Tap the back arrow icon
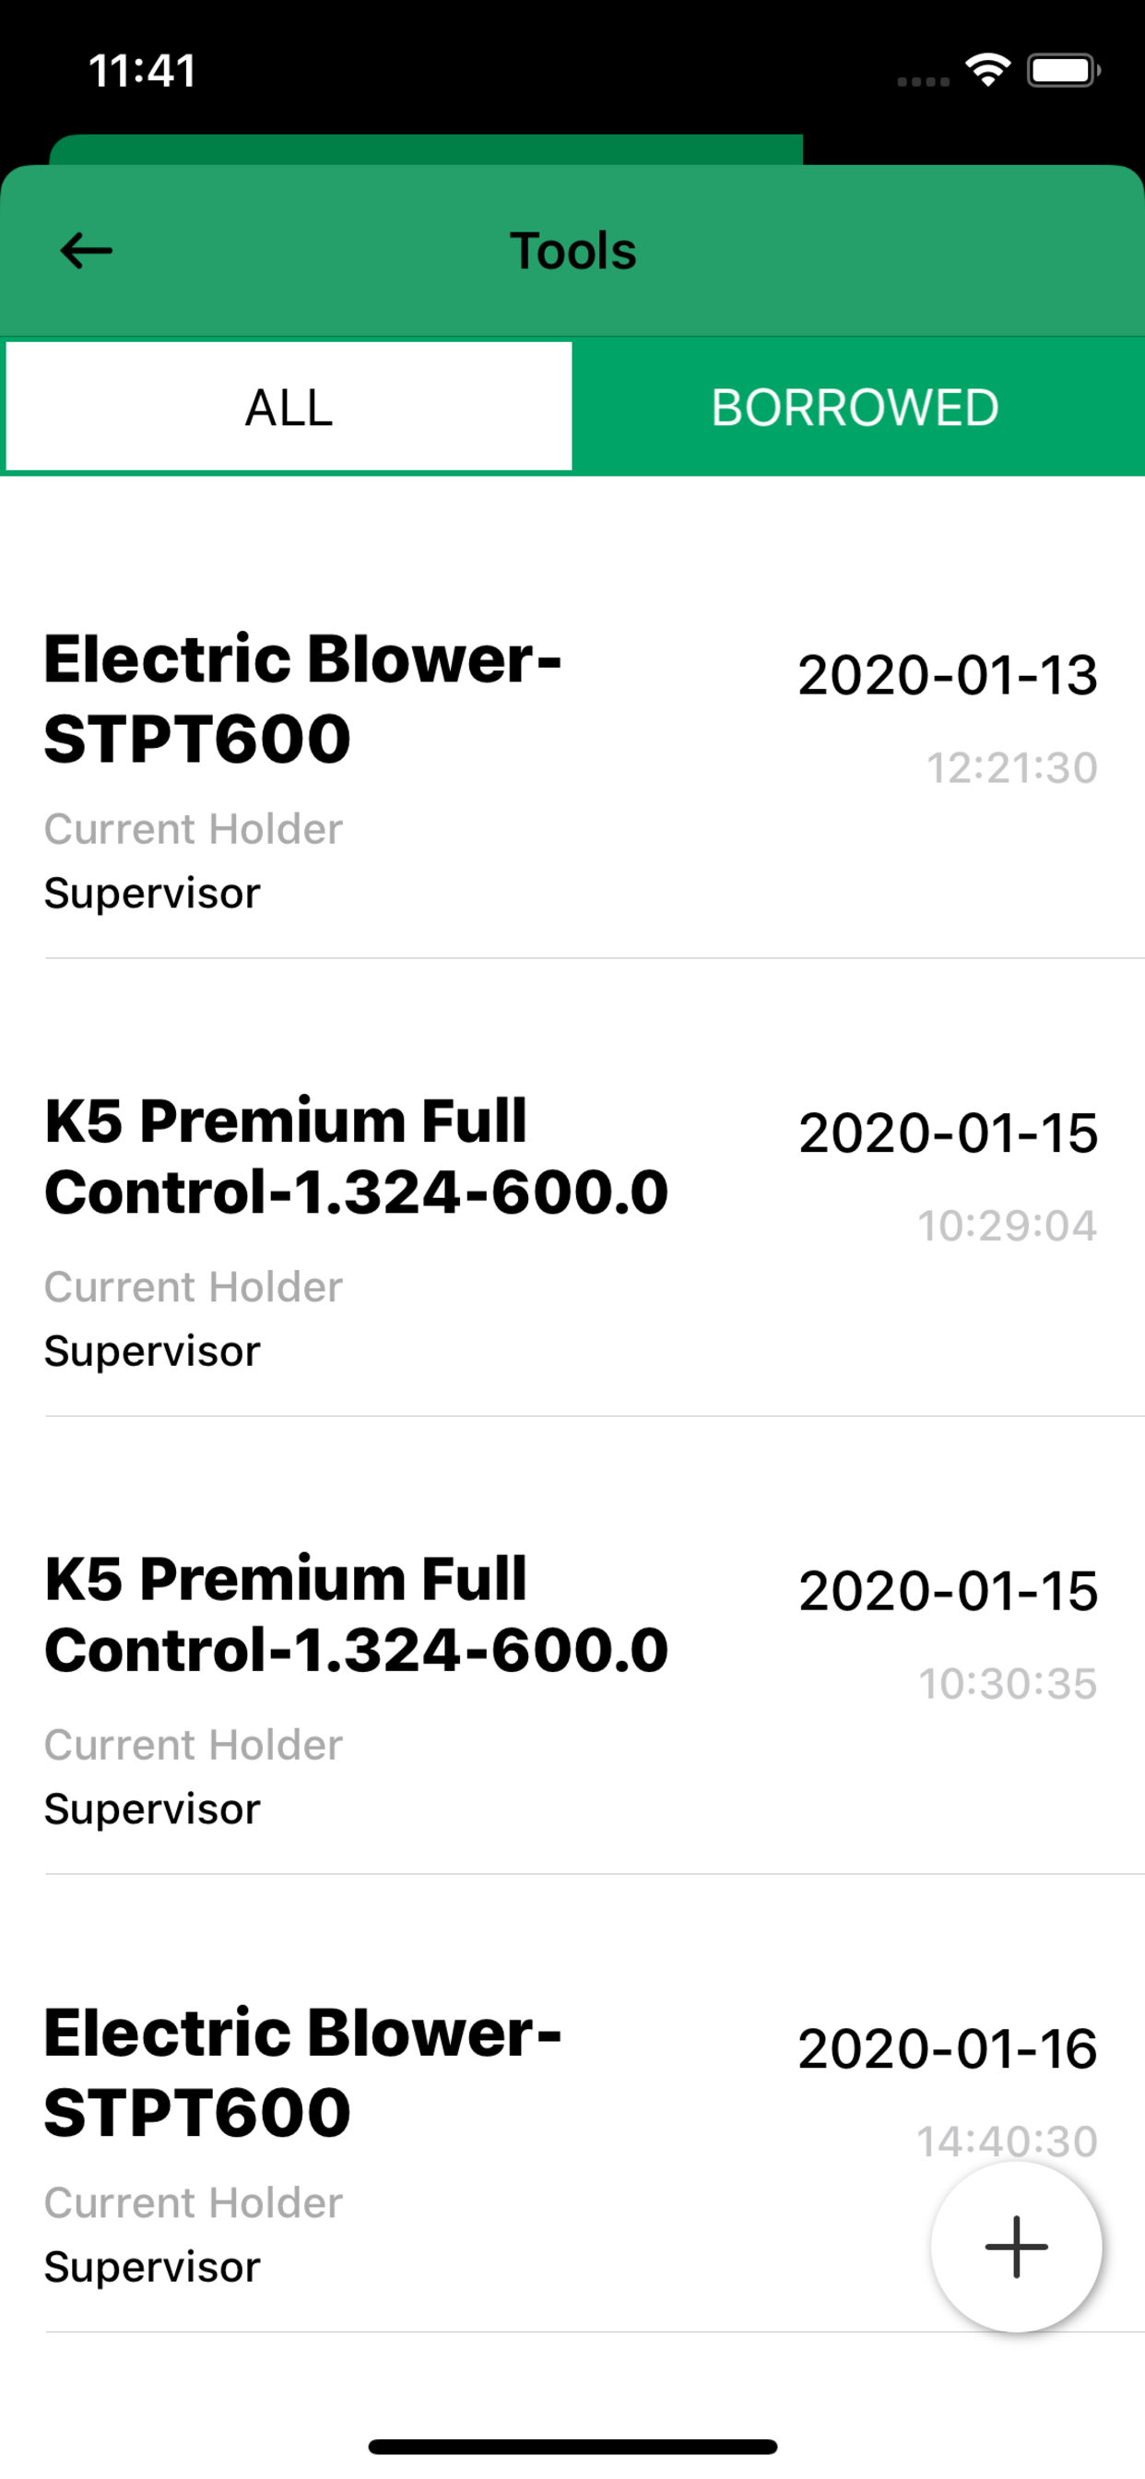This screenshot has height=2479, width=1145. 86,251
